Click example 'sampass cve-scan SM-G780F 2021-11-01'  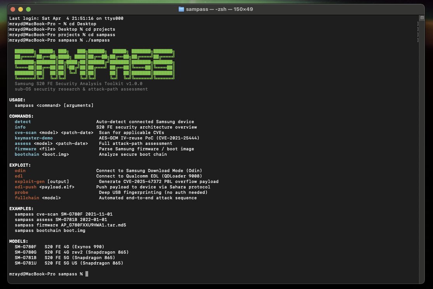click(x=64, y=214)
